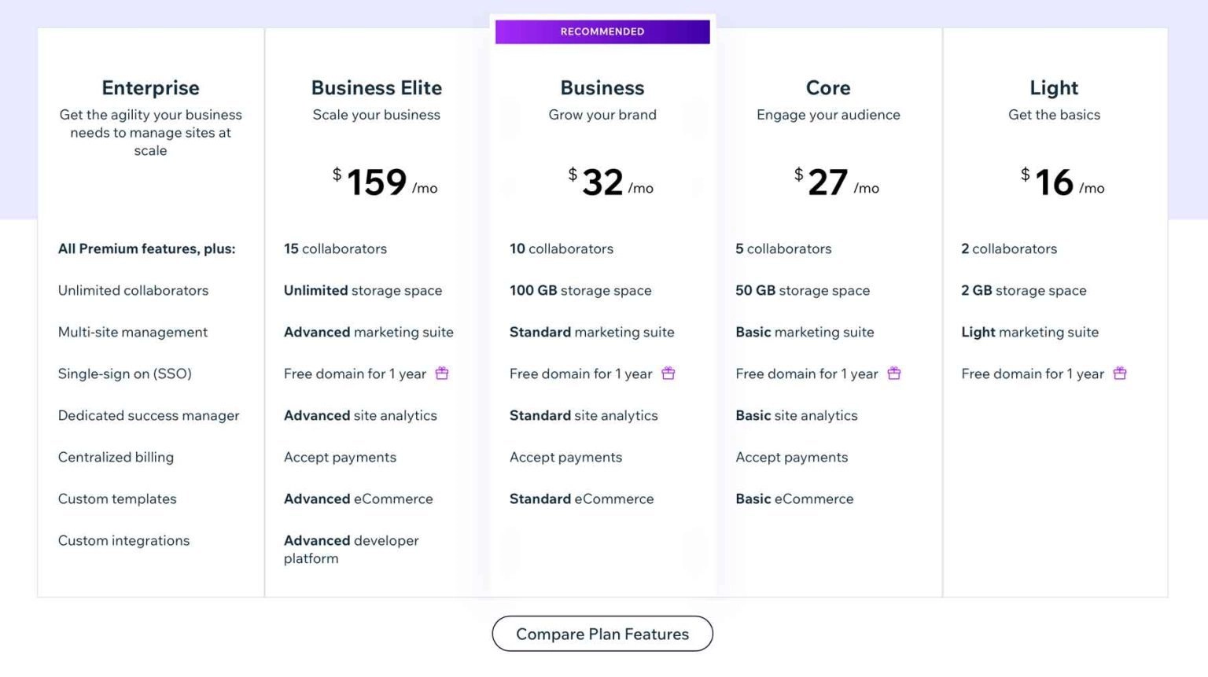
Task: Click gift icon in Core plan
Action: click(x=894, y=373)
